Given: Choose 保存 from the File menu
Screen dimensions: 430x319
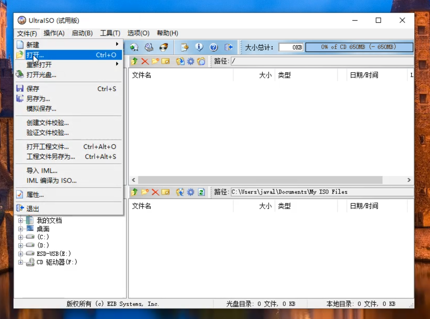Looking at the screenshot, I should pos(68,89).
